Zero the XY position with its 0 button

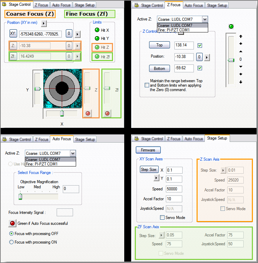click(69, 34)
